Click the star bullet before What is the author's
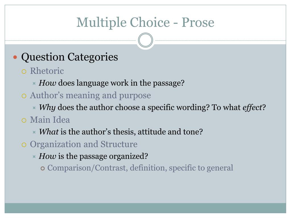This screenshot has width=291, height=218. [34, 132]
